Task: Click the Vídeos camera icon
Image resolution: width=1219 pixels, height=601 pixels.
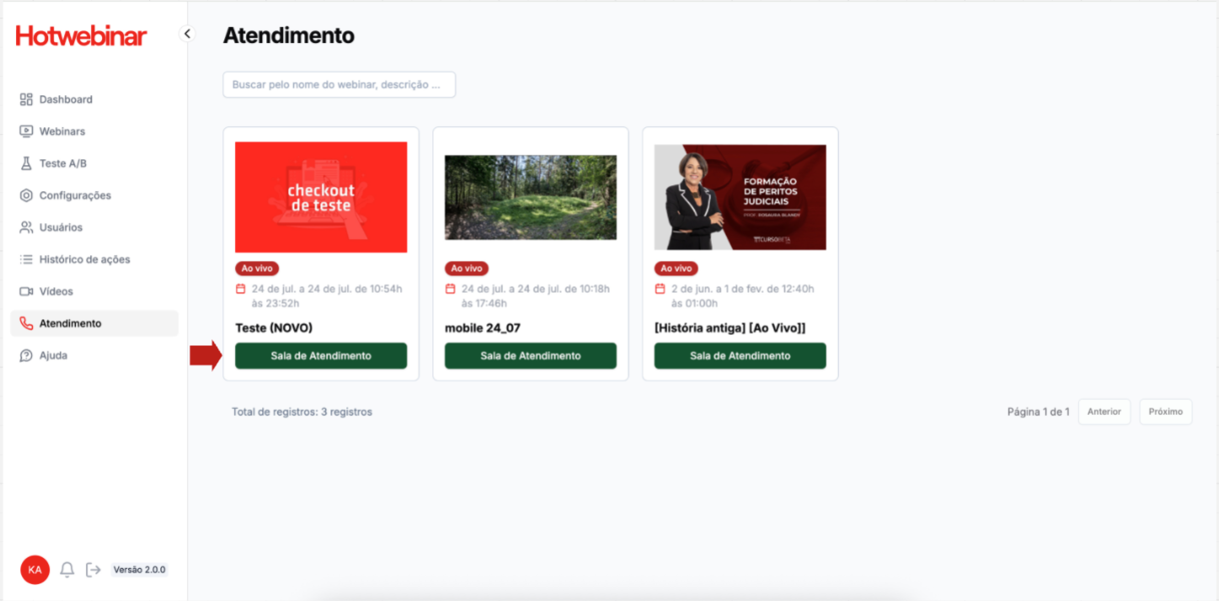Action: [26, 291]
